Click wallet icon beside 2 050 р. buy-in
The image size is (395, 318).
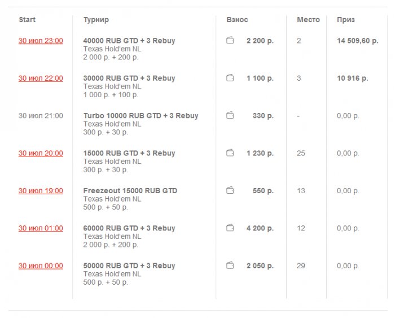(x=230, y=265)
